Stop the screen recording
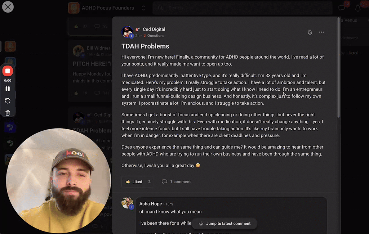This screenshot has width=369, height=234. tap(8, 71)
